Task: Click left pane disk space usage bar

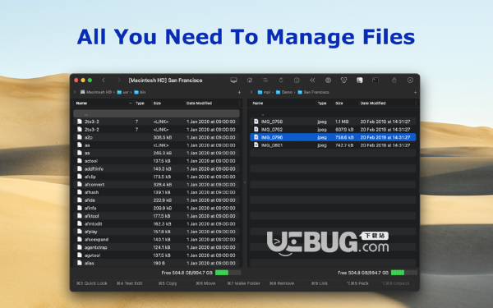Action: coord(228,273)
